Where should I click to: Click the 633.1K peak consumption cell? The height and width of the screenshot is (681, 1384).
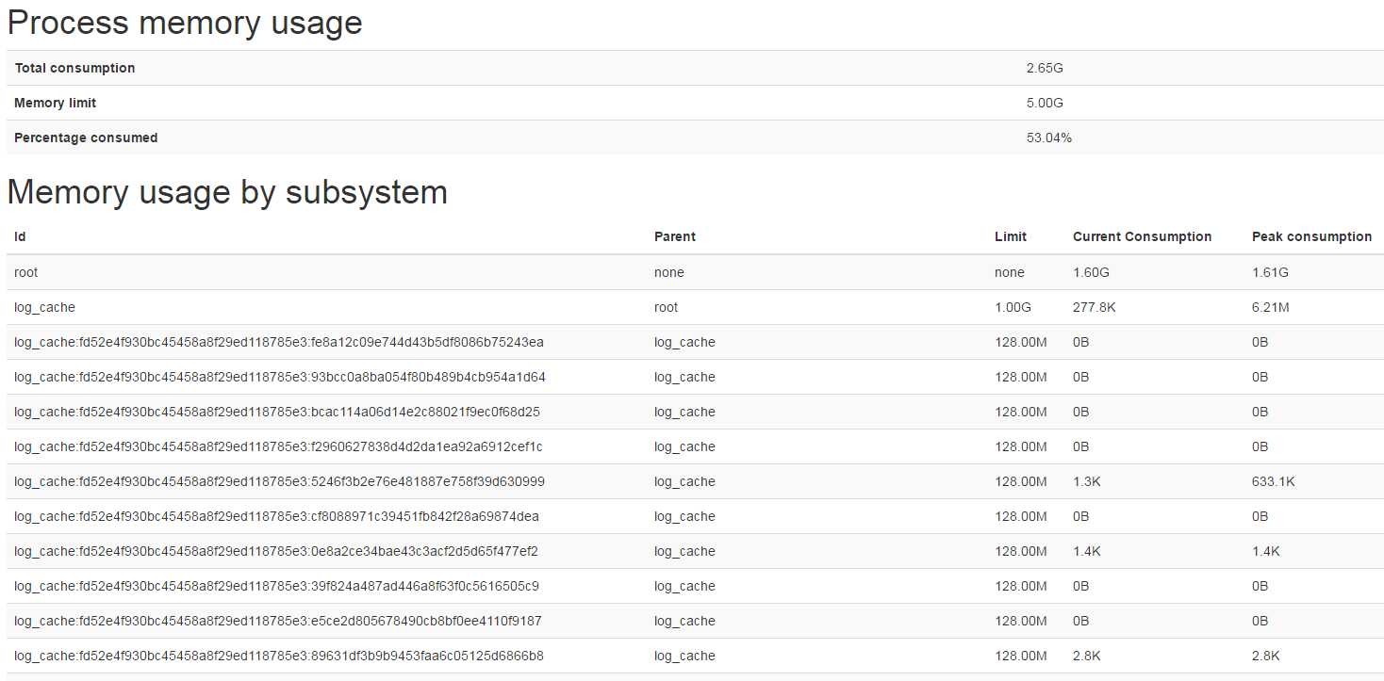pos(1273,481)
